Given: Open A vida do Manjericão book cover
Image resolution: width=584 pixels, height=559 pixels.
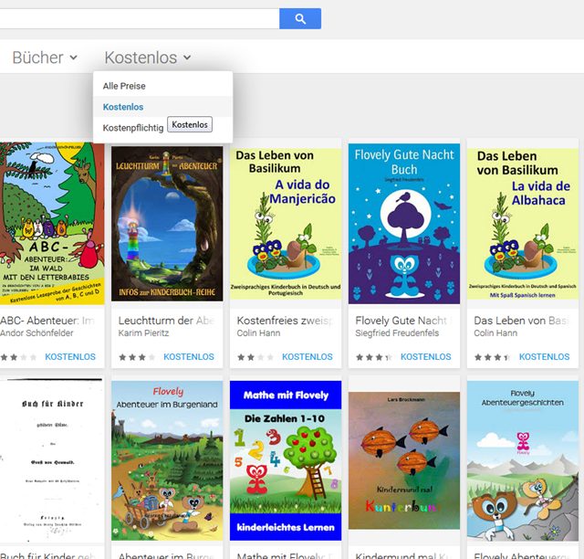Looking at the screenshot, I should 286,224.
